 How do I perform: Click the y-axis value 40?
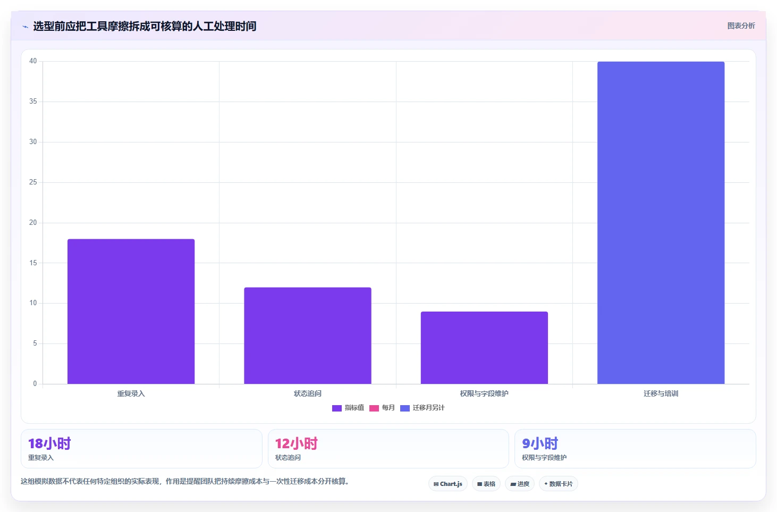[x=33, y=61]
